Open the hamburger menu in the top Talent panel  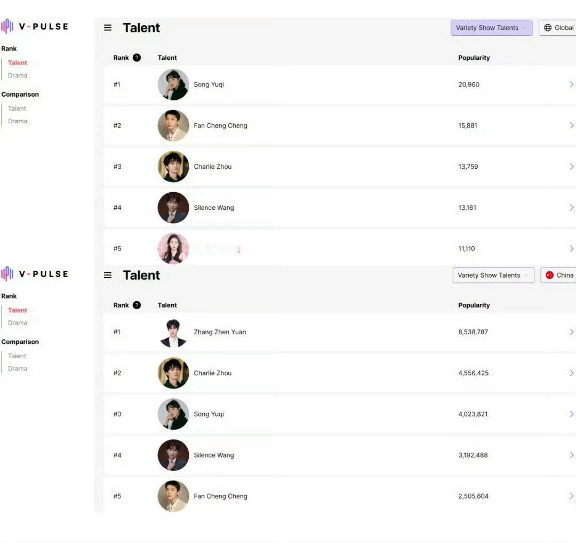point(108,28)
